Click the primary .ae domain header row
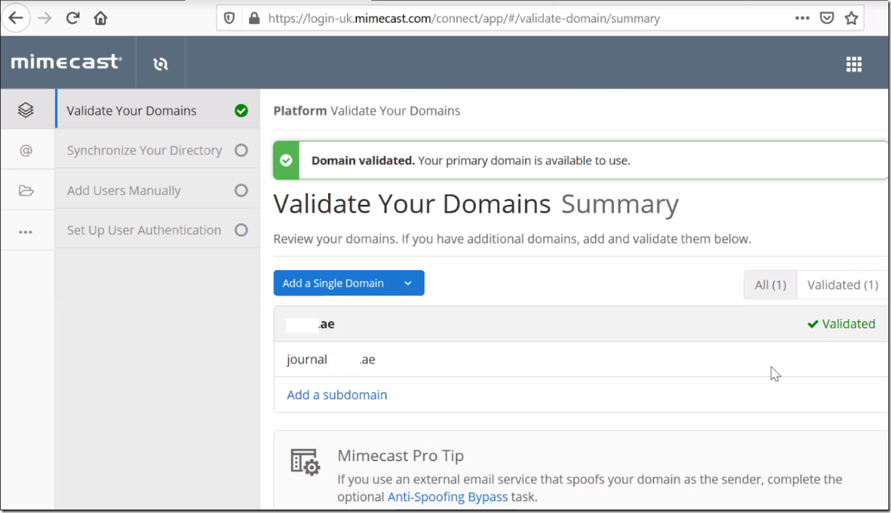This screenshot has height=513, width=891. pyautogui.click(x=581, y=324)
